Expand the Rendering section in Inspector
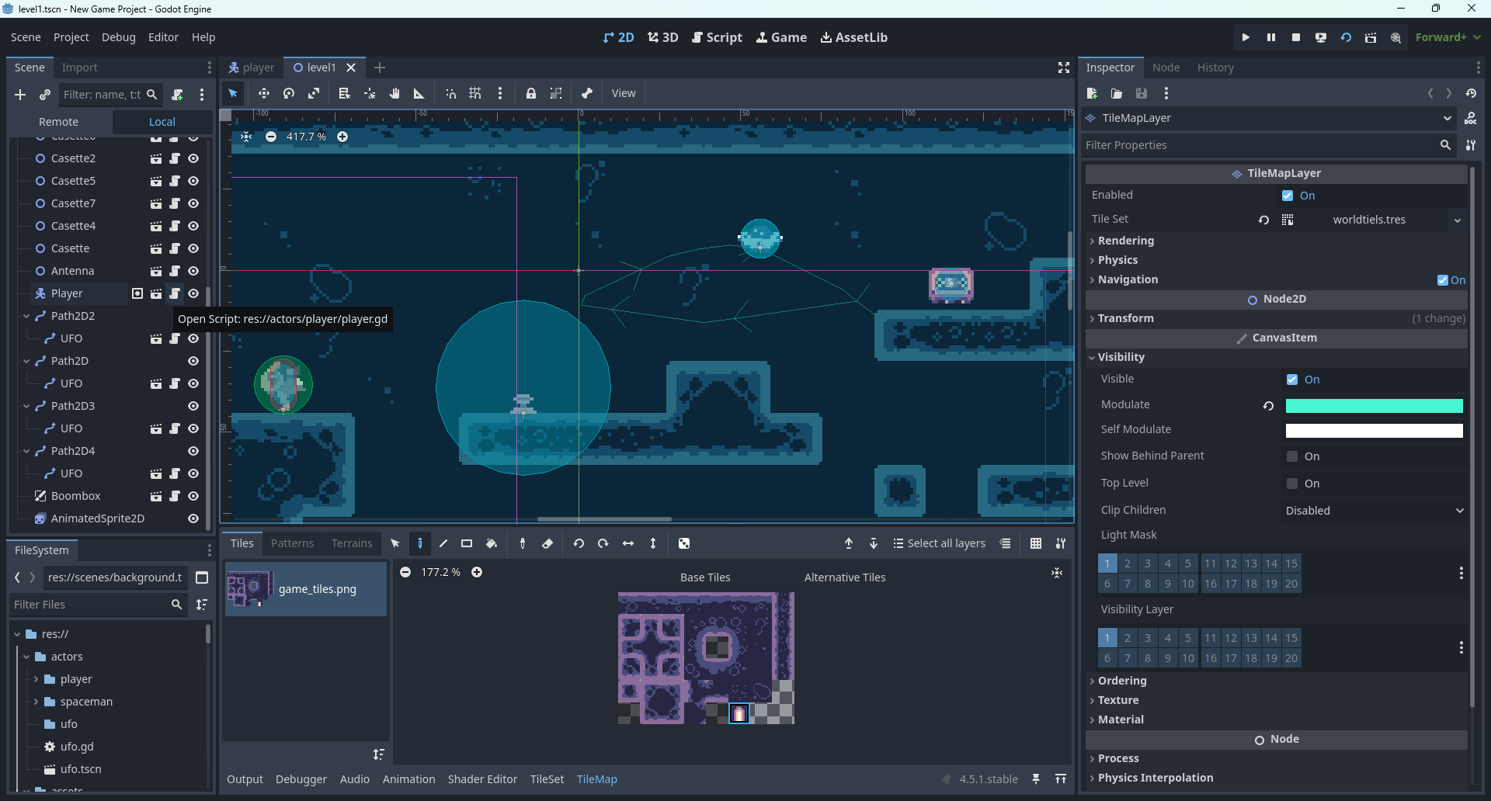 click(1125, 241)
